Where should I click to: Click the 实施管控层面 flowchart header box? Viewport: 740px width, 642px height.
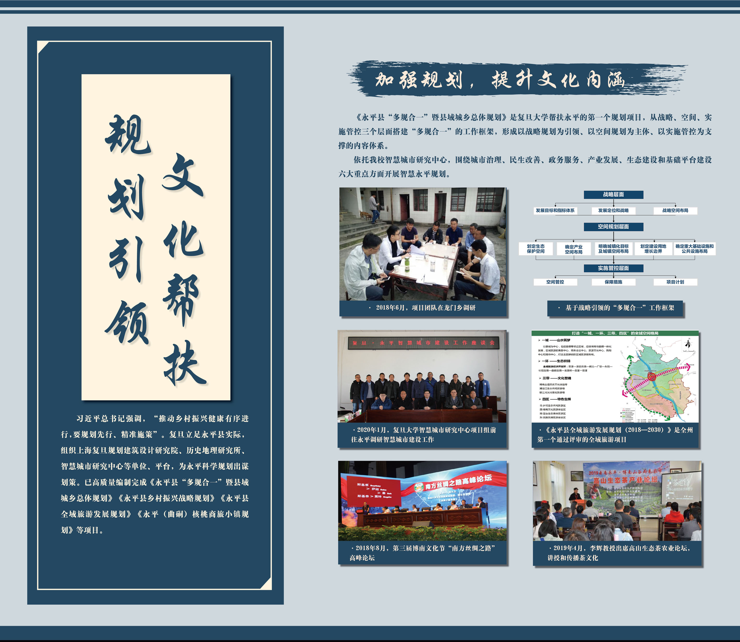tap(613, 268)
